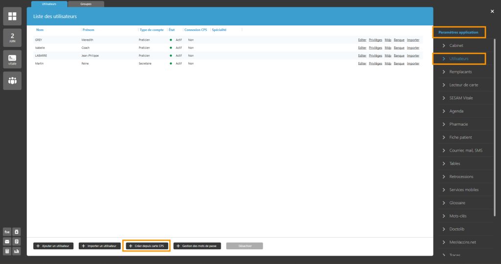Click the calculator icon
The image size is (501, 264).
coord(7,251)
